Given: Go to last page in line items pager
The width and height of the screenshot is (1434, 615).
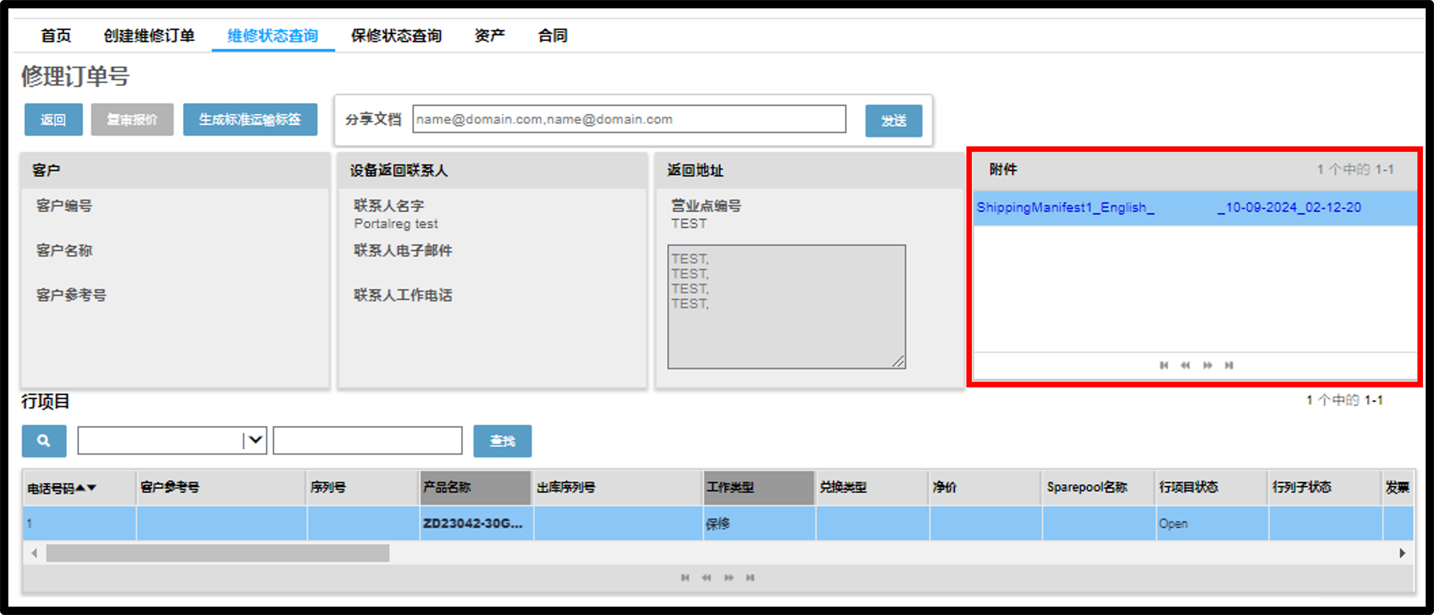Looking at the screenshot, I should point(751,578).
